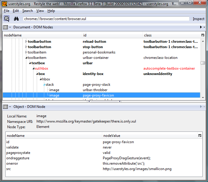Open the Search menu
Viewport: 208px width, 182px height.
pos(27,11)
